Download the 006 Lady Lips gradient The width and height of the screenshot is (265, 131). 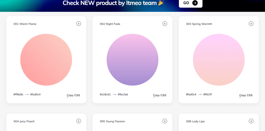click(x=251, y=121)
